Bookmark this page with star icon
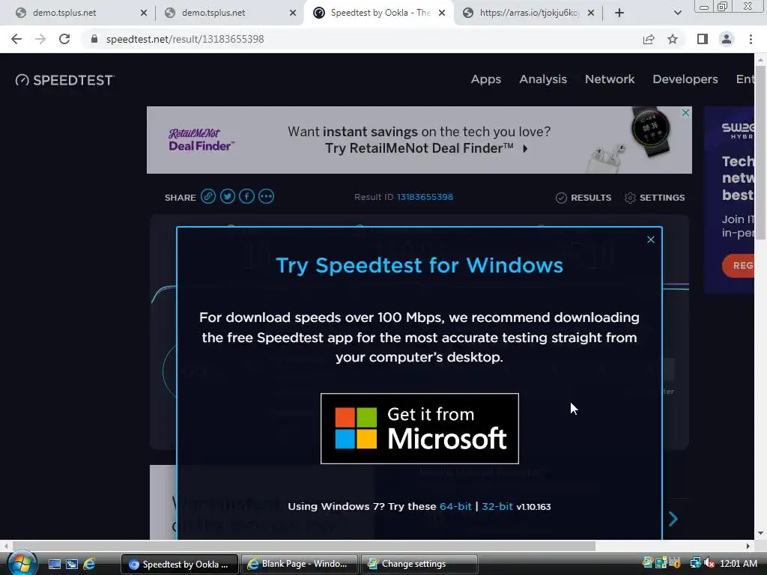This screenshot has width=767, height=575. tap(673, 39)
